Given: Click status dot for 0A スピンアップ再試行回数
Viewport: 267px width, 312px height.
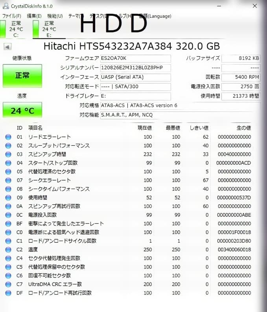Looking at the screenshot, I should [x=8, y=206].
